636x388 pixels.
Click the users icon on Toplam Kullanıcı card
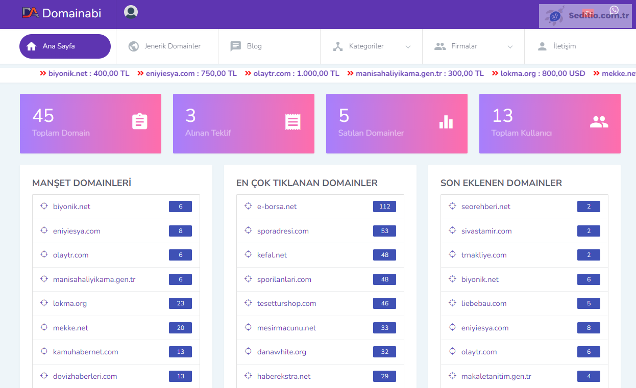click(x=599, y=122)
